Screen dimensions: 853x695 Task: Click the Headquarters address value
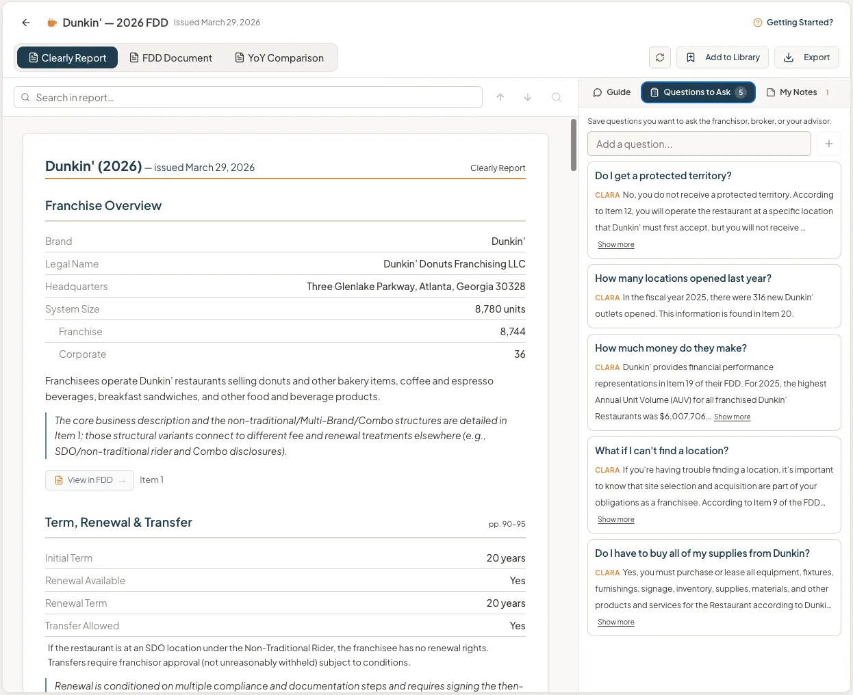416,287
